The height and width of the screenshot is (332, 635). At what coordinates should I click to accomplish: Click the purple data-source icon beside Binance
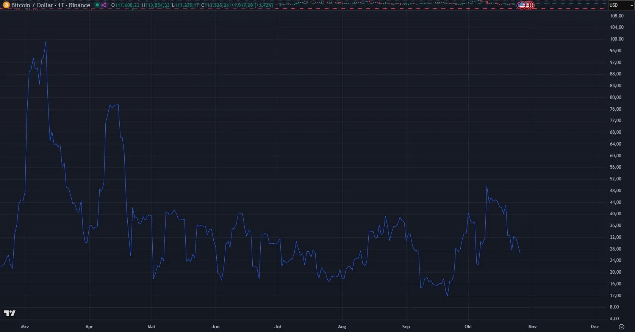coord(104,5)
